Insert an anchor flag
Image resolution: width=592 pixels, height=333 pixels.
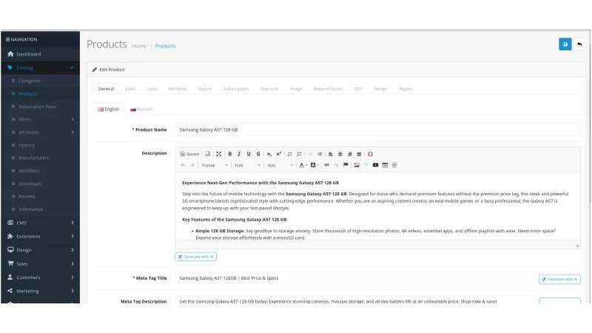click(x=346, y=165)
